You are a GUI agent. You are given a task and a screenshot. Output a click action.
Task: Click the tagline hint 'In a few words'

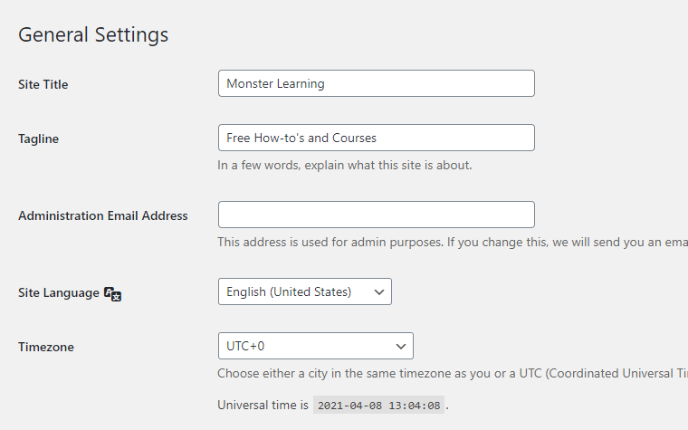(x=344, y=166)
